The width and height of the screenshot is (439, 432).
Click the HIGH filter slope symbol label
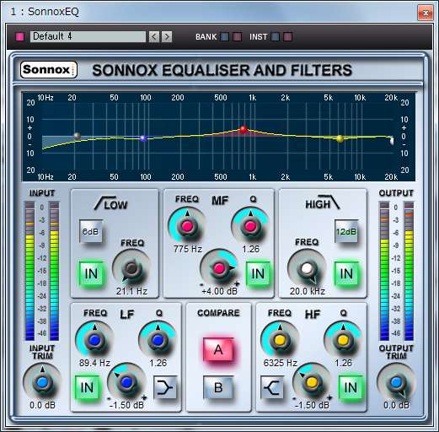323,202
